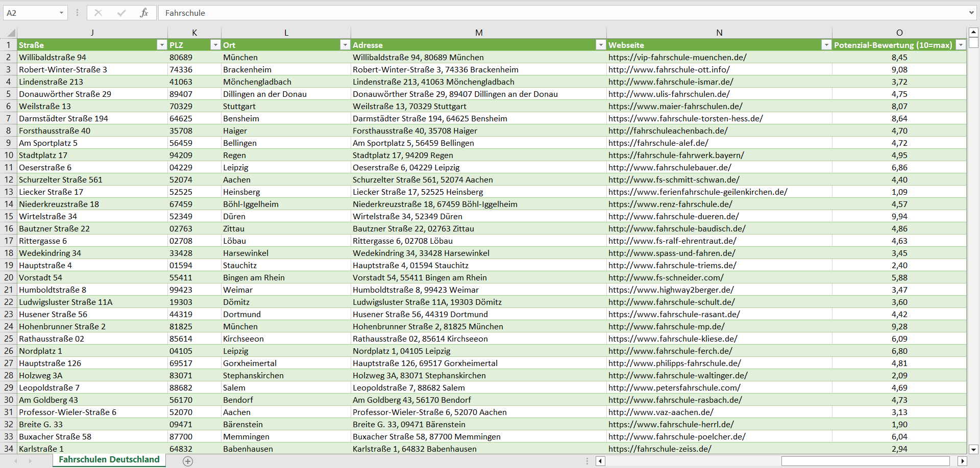980x468 pixels.
Task: Open vip-fahrschule-muenchen.de link
Action: coord(677,58)
